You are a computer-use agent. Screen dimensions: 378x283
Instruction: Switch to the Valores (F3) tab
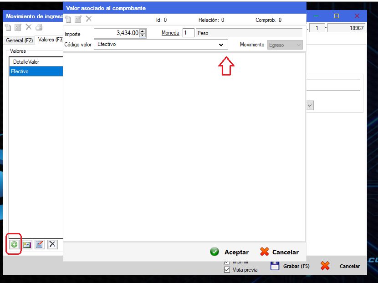coord(50,40)
